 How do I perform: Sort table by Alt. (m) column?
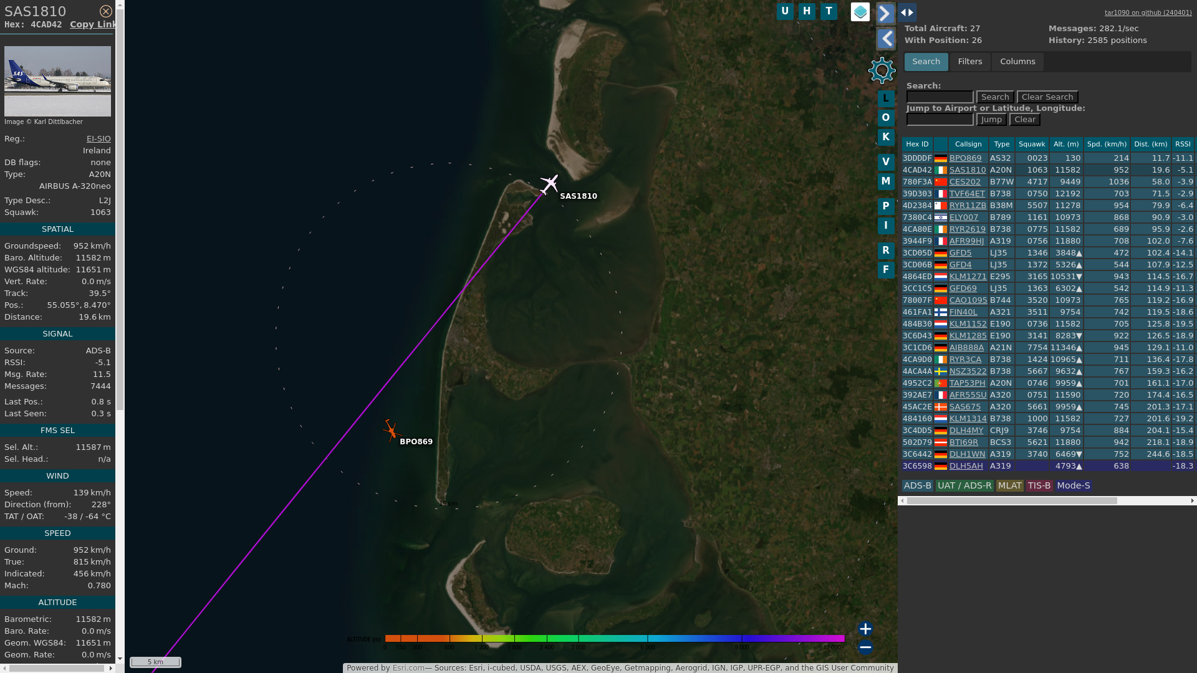tap(1066, 144)
